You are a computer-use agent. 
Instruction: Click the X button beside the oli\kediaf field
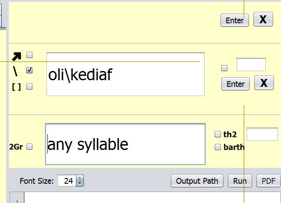(263, 83)
